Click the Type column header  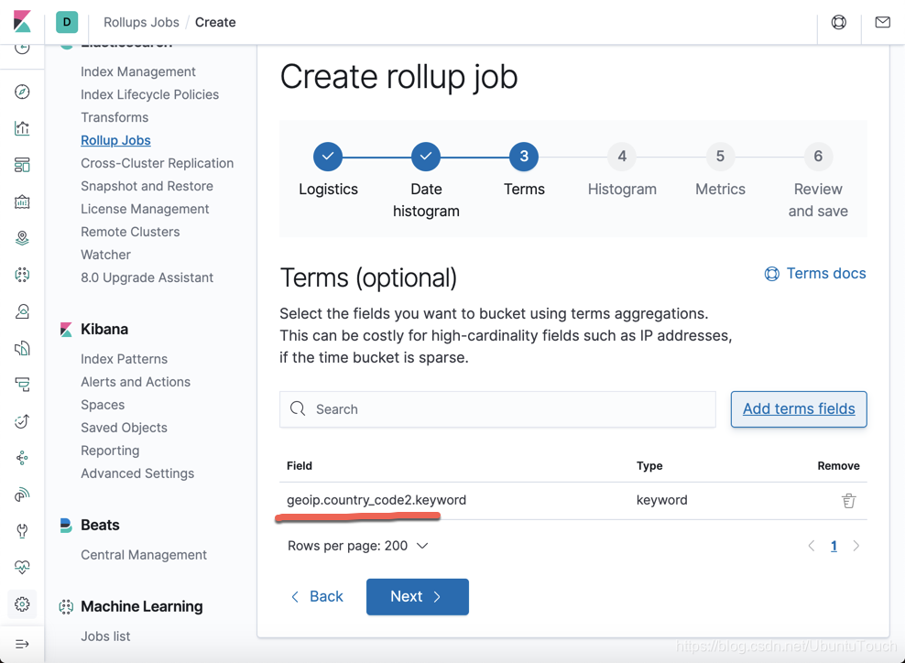click(x=649, y=466)
